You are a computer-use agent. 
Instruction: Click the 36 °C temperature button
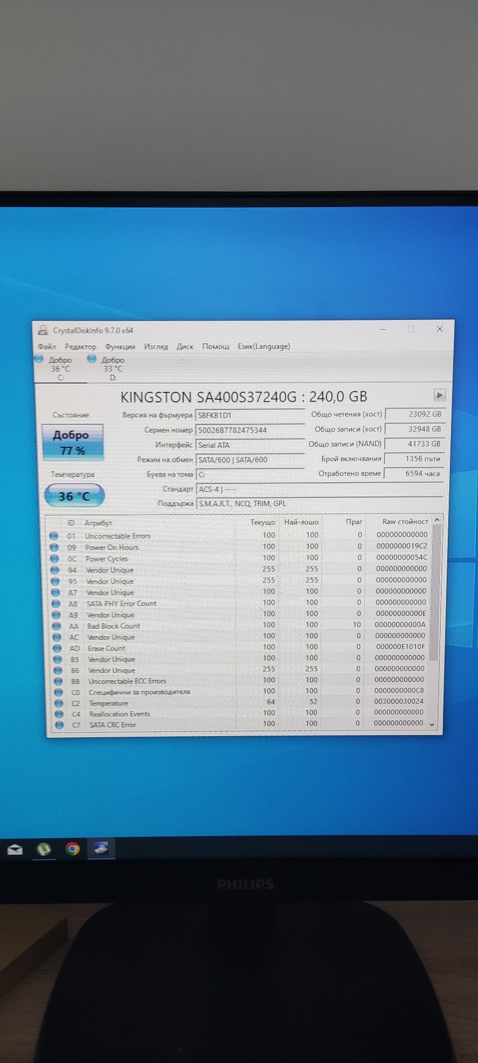(74, 496)
